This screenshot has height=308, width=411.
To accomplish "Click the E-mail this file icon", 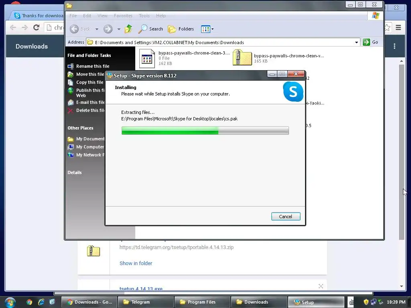I will (x=71, y=103).
